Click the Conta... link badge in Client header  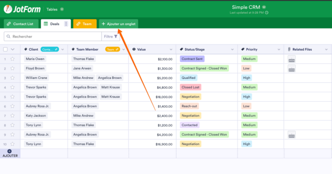click(50, 50)
